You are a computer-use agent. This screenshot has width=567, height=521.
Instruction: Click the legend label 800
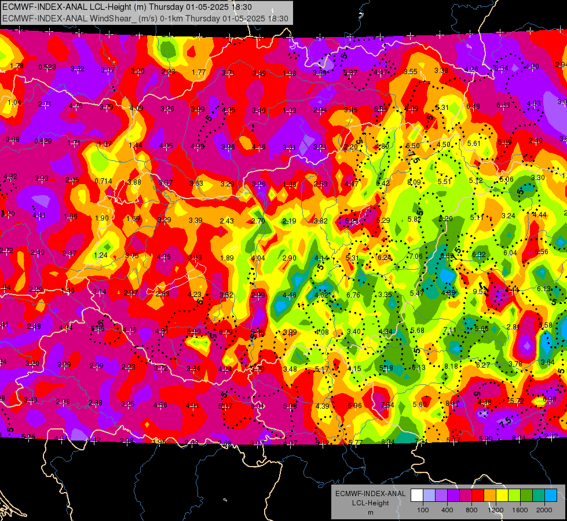(x=471, y=510)
